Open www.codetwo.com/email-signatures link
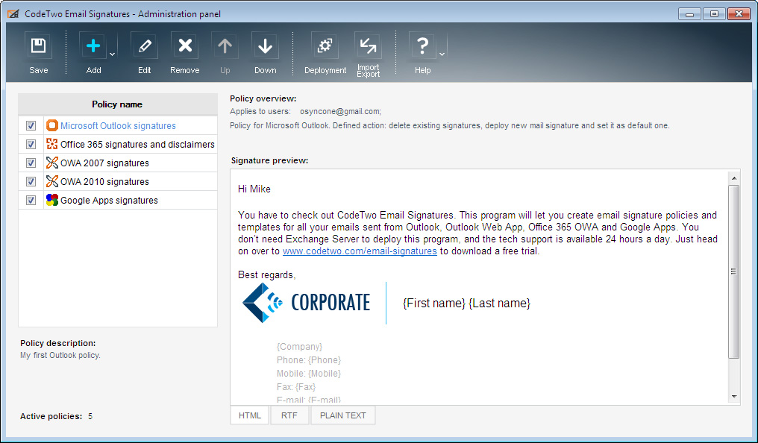The width and height of the screenshot is (758, 443). point(360,251)
